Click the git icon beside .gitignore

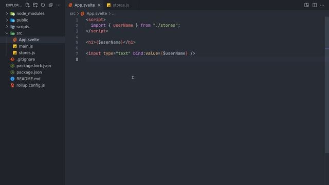12,60
